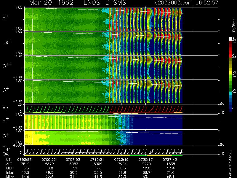Click the "InLat" row label
237x178 pixels.
[x=10, y=172]
